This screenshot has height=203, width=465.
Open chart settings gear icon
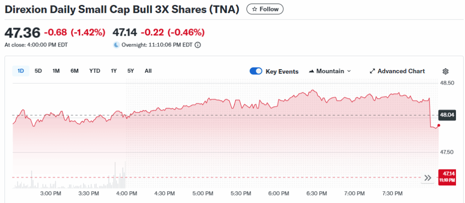[x=445, y=71]
